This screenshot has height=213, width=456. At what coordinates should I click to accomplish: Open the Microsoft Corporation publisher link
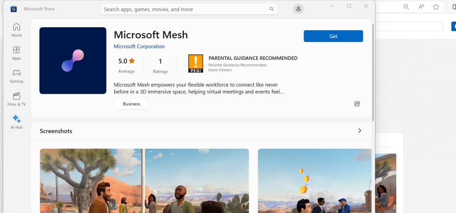139,46
